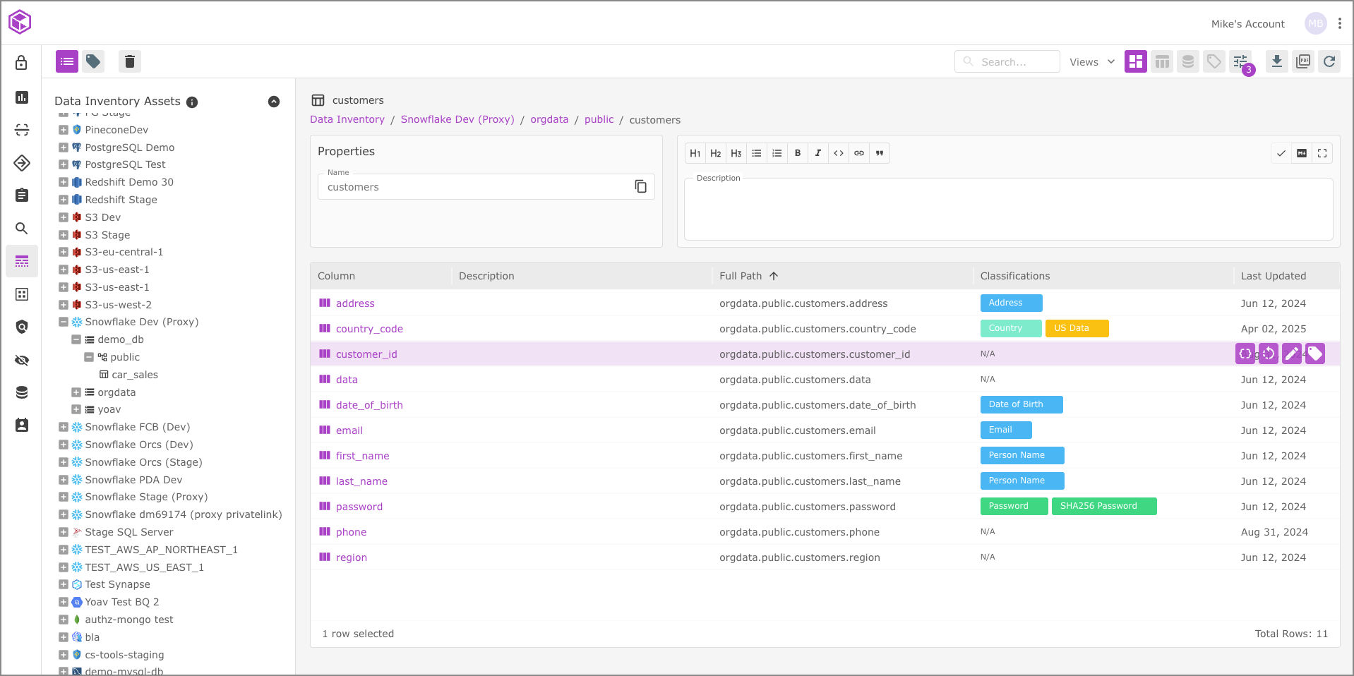Toggle the H1 heading button
Viewport: 1354px width, 676px height.
pyautogui.click(x=695, y=153)
